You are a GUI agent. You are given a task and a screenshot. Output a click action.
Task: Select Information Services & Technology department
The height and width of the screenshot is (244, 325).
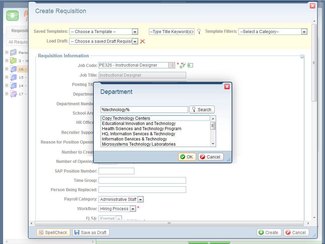(x=134, y=139)
